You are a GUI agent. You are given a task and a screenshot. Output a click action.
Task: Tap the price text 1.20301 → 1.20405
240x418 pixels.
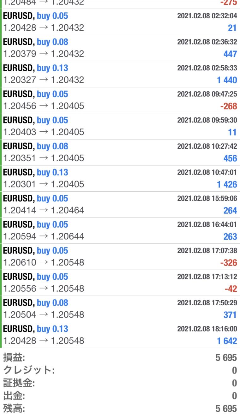coord(44,184)
